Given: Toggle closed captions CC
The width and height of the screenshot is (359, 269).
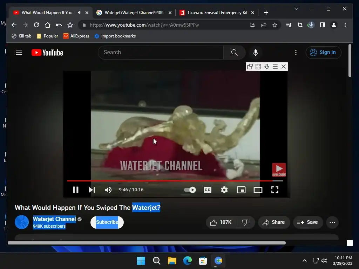Looking at the screenshot, I should [x=208, y=190].
